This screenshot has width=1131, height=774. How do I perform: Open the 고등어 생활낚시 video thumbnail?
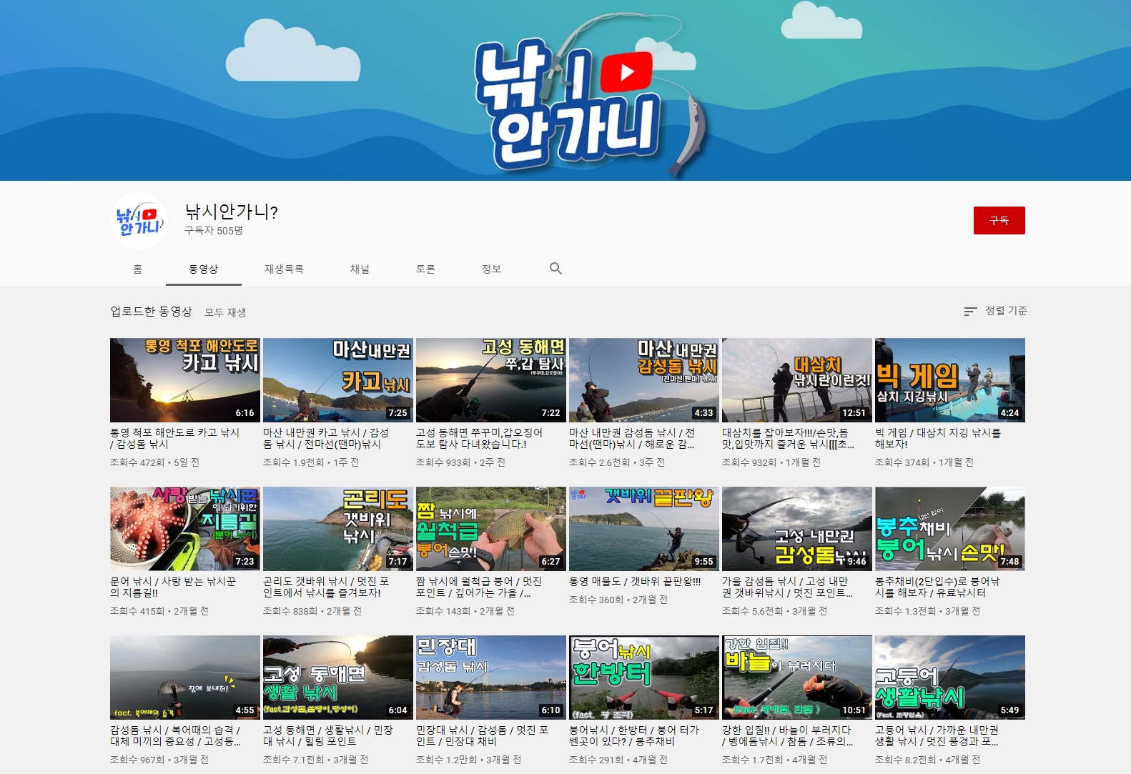coord(949,678)
